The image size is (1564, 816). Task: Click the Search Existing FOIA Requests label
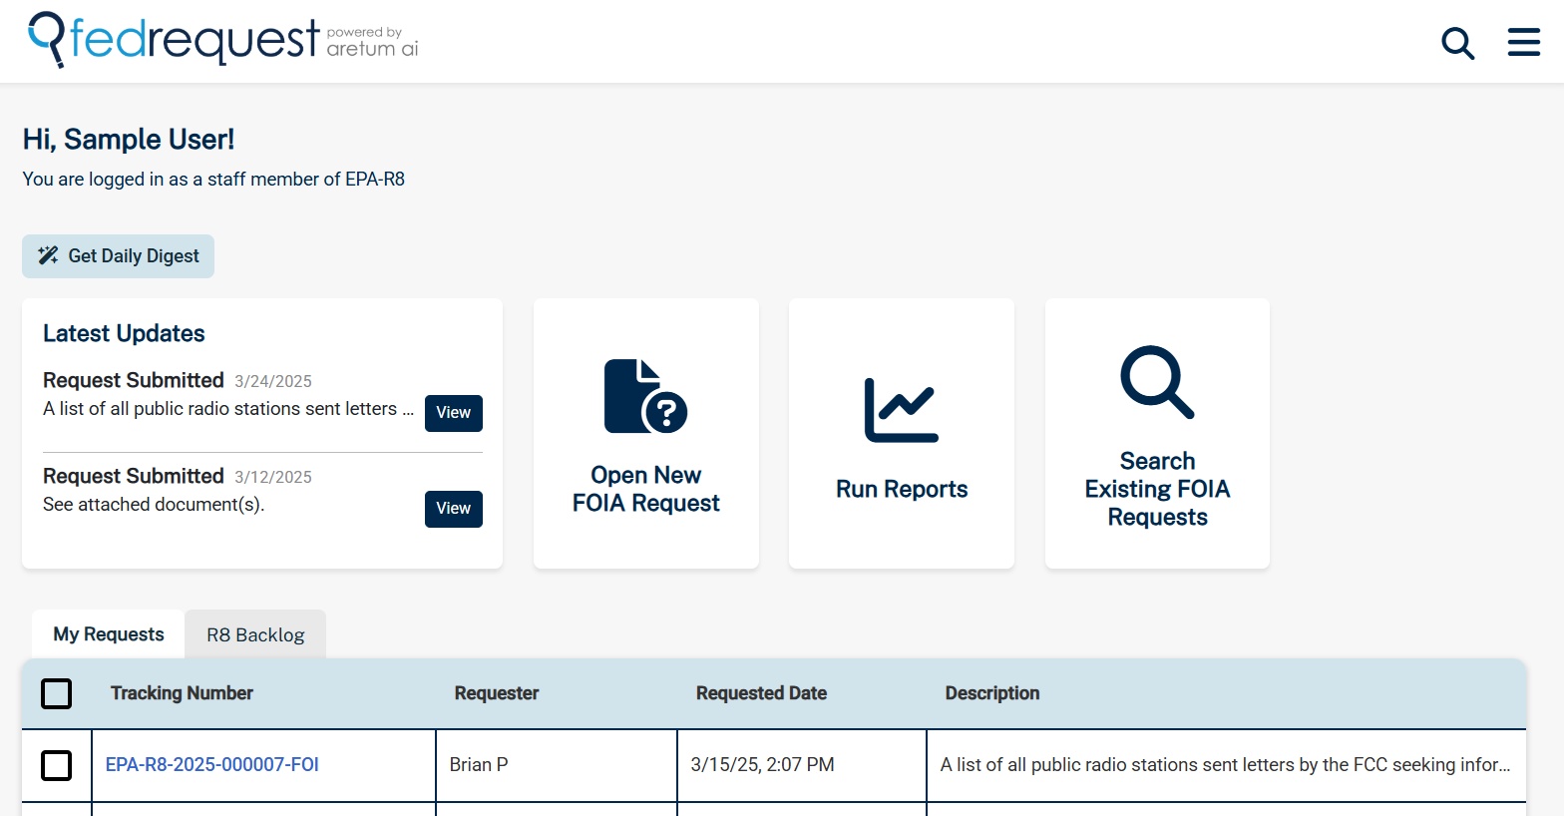pyautogui.click(x=1157, y=489)
